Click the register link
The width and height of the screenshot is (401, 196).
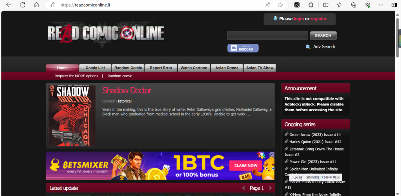(x=318, y=19)
